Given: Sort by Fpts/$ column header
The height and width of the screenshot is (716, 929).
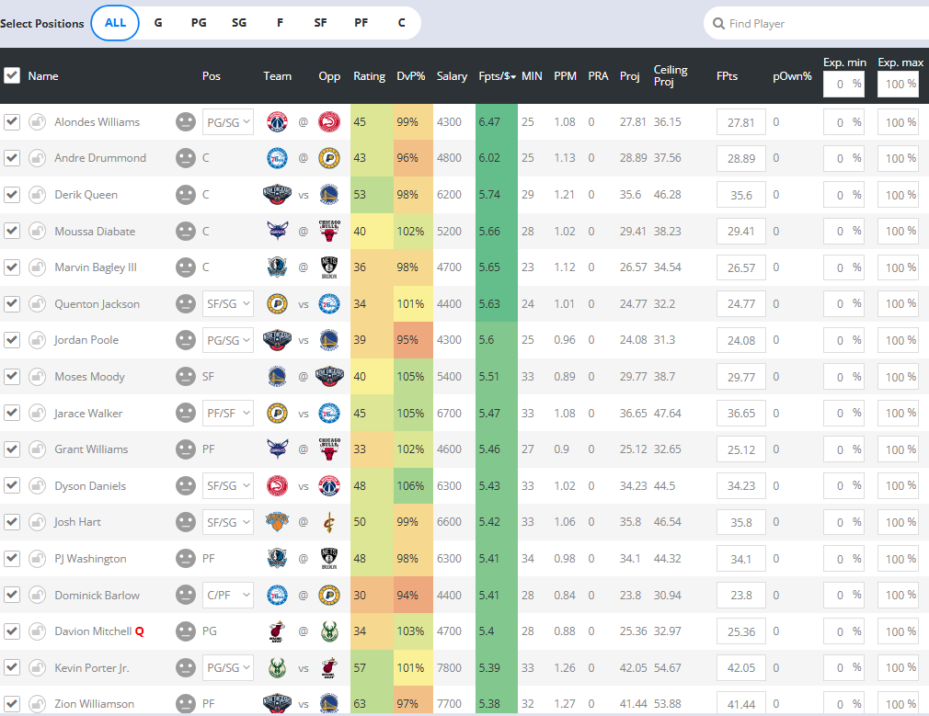Looking at the screenshot, I should tap(497, 76).
